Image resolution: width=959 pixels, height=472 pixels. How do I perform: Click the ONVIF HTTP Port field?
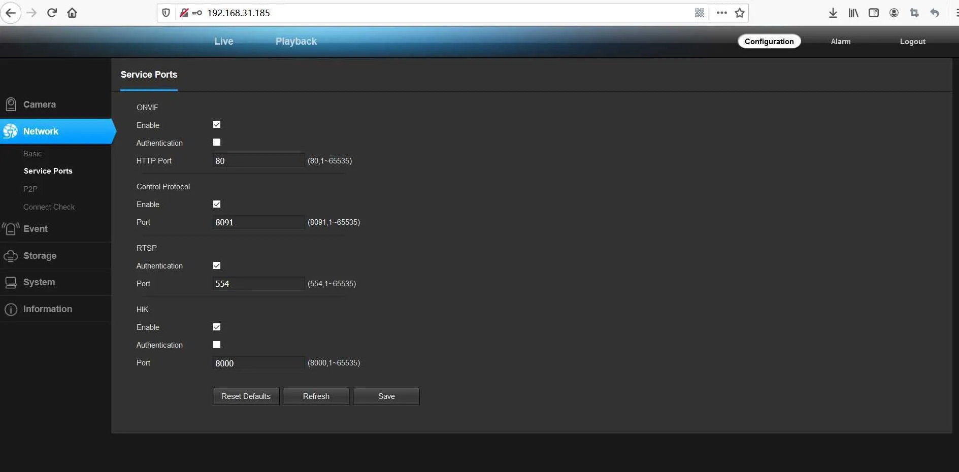258,161
